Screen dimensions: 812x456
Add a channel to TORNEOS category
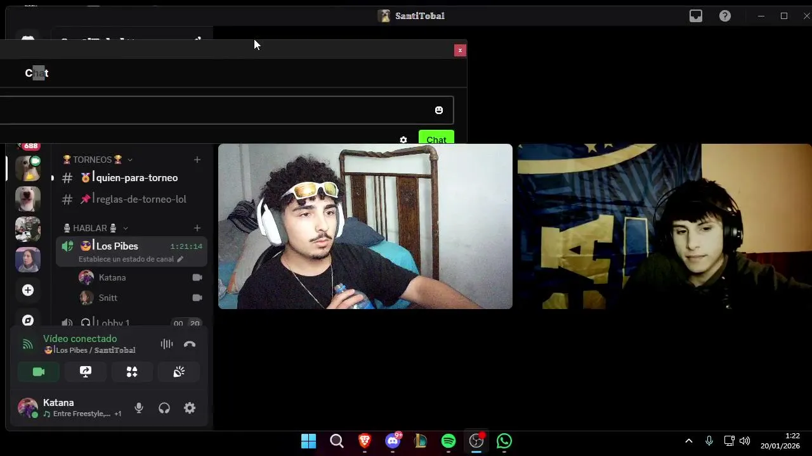click(197, 160)
